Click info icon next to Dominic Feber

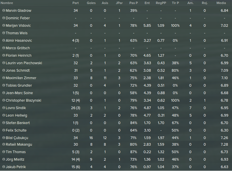(4, 18)
